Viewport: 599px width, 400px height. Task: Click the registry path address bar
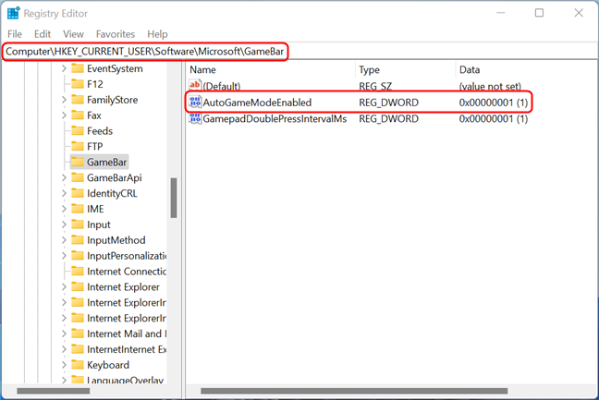point(299,51)
